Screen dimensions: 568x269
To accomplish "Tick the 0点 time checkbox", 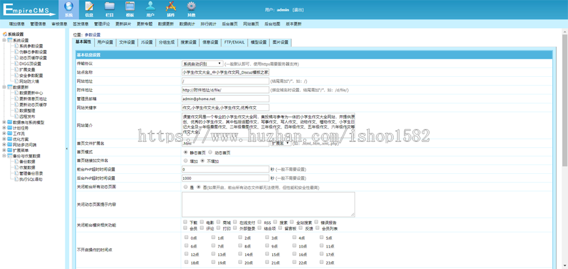I will [x=186, y=238].
